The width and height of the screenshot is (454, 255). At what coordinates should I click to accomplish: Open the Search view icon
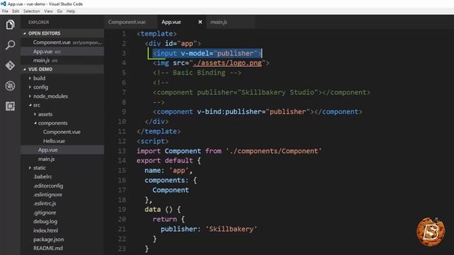10,45
